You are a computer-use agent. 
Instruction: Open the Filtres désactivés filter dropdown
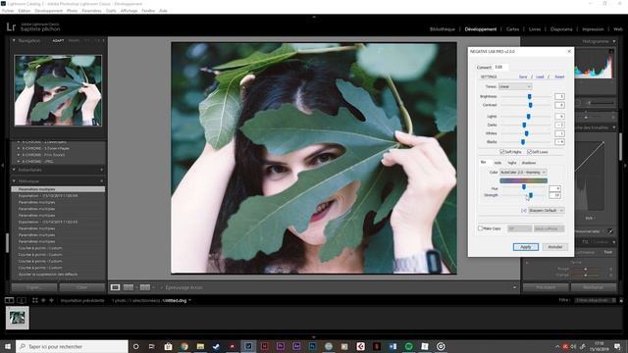[596, 300]
